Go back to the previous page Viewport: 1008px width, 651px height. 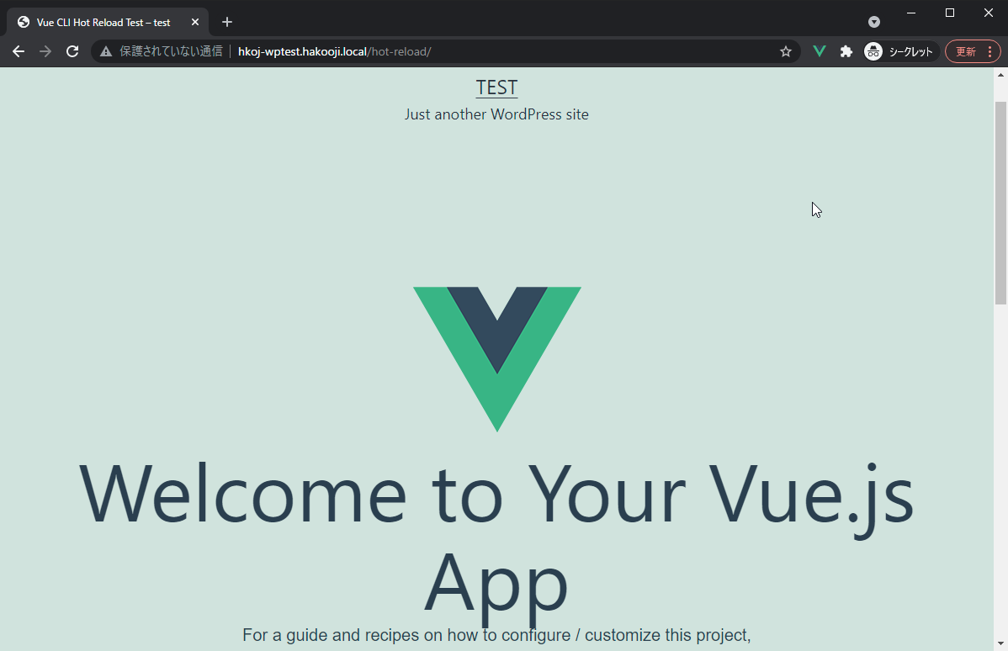[19, 50]
